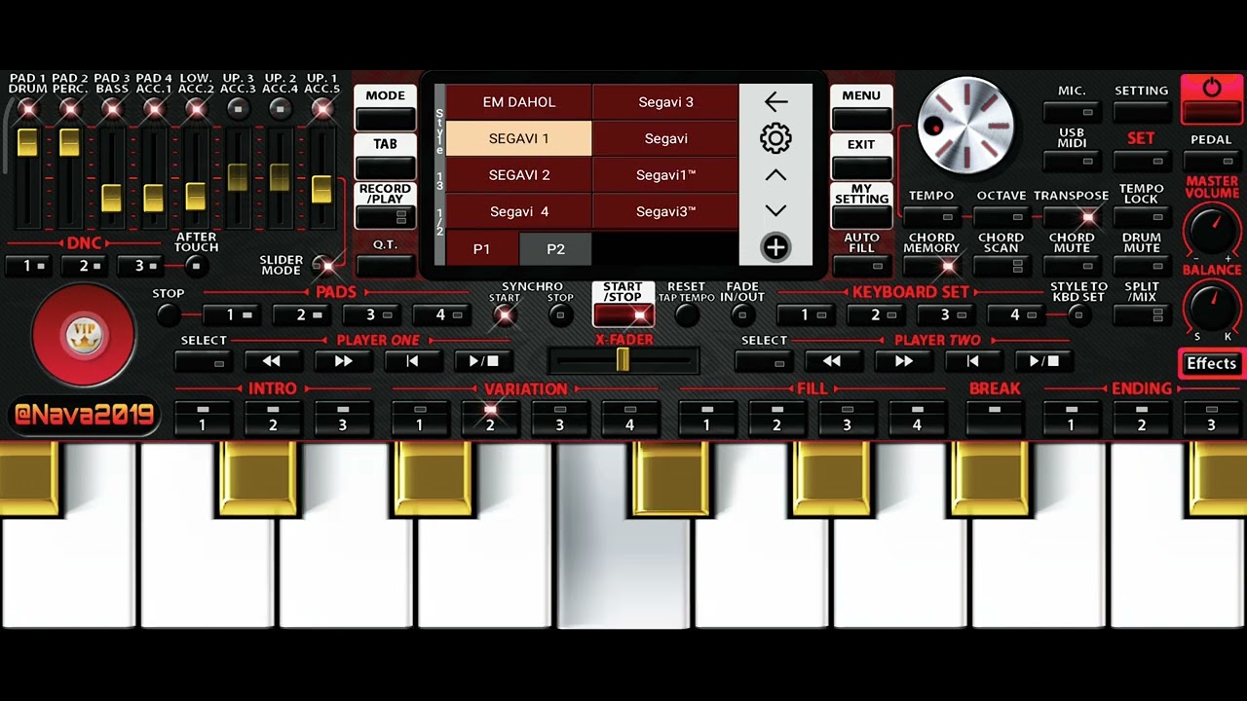
Task: Switch to page P1 tab
Action: (x=481, y=249)
